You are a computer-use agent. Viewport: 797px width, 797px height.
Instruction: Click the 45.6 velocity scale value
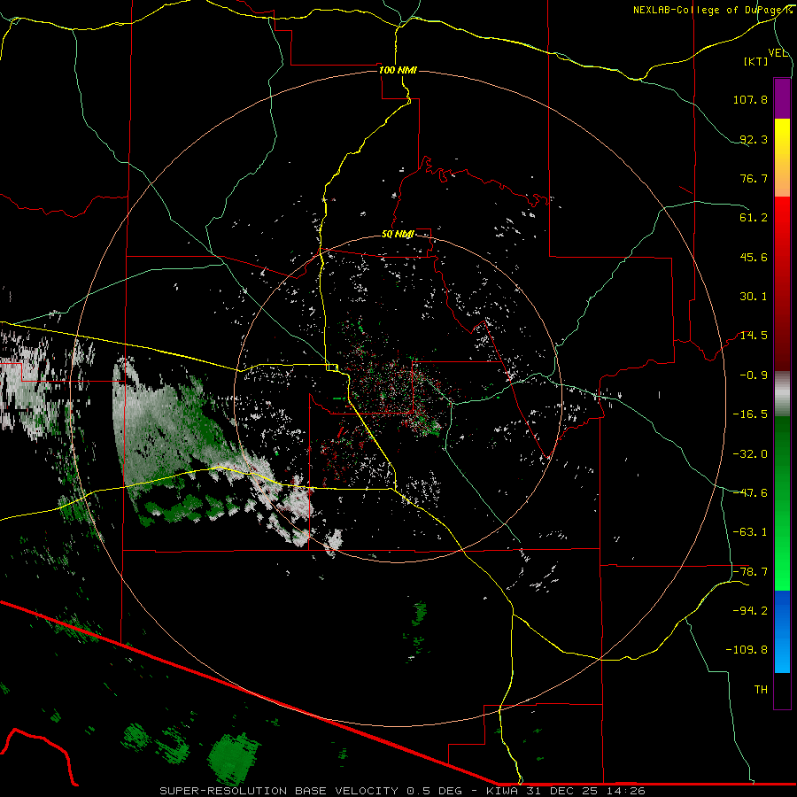pyautogui.click(x=754, y=257)
